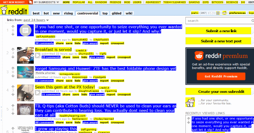Image resolution: width=254 pixels, height=133 pixels.
Task: Open '25 comments' on Breakfast is served
Action: (x=51, y=57)
